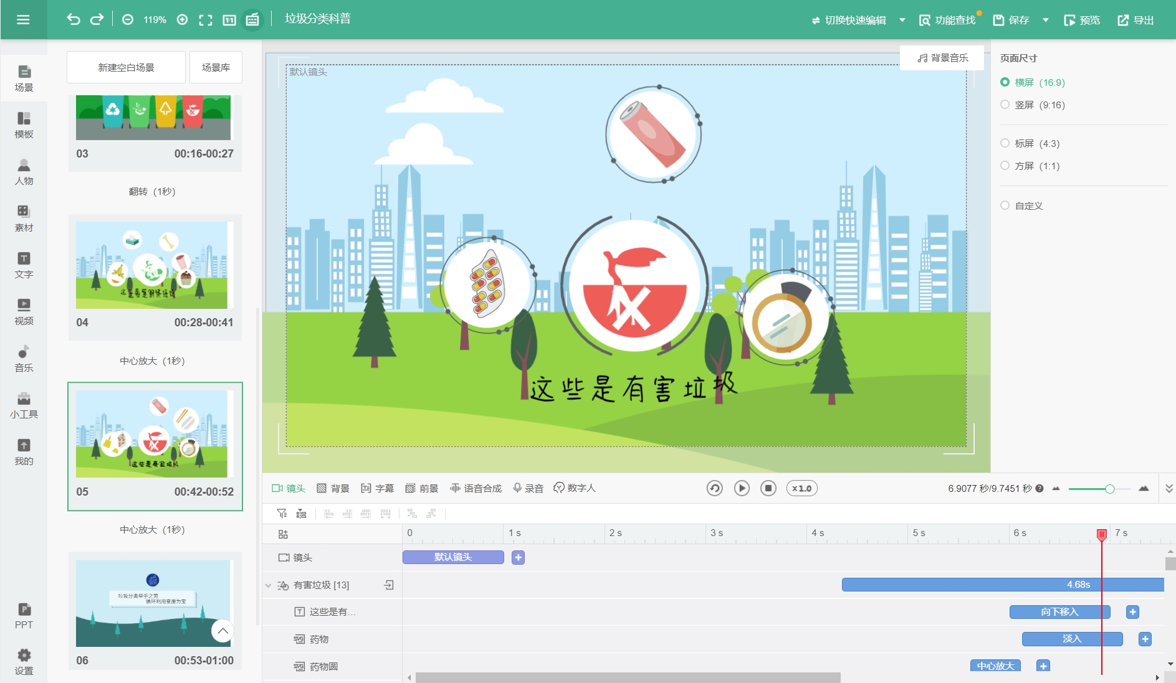Expand all timeline layers icon
This screenshot has width=1176, height=683.
[283, 534]
